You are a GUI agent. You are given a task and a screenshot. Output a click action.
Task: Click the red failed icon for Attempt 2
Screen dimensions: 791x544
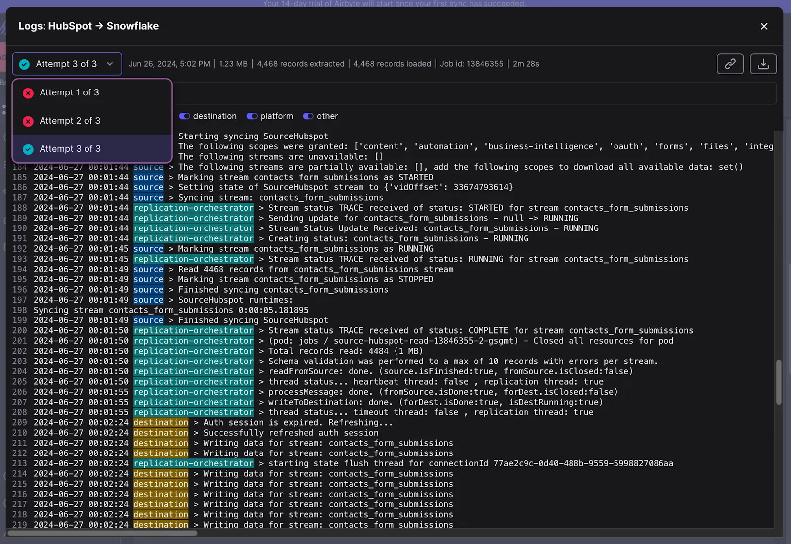point(28,121)
